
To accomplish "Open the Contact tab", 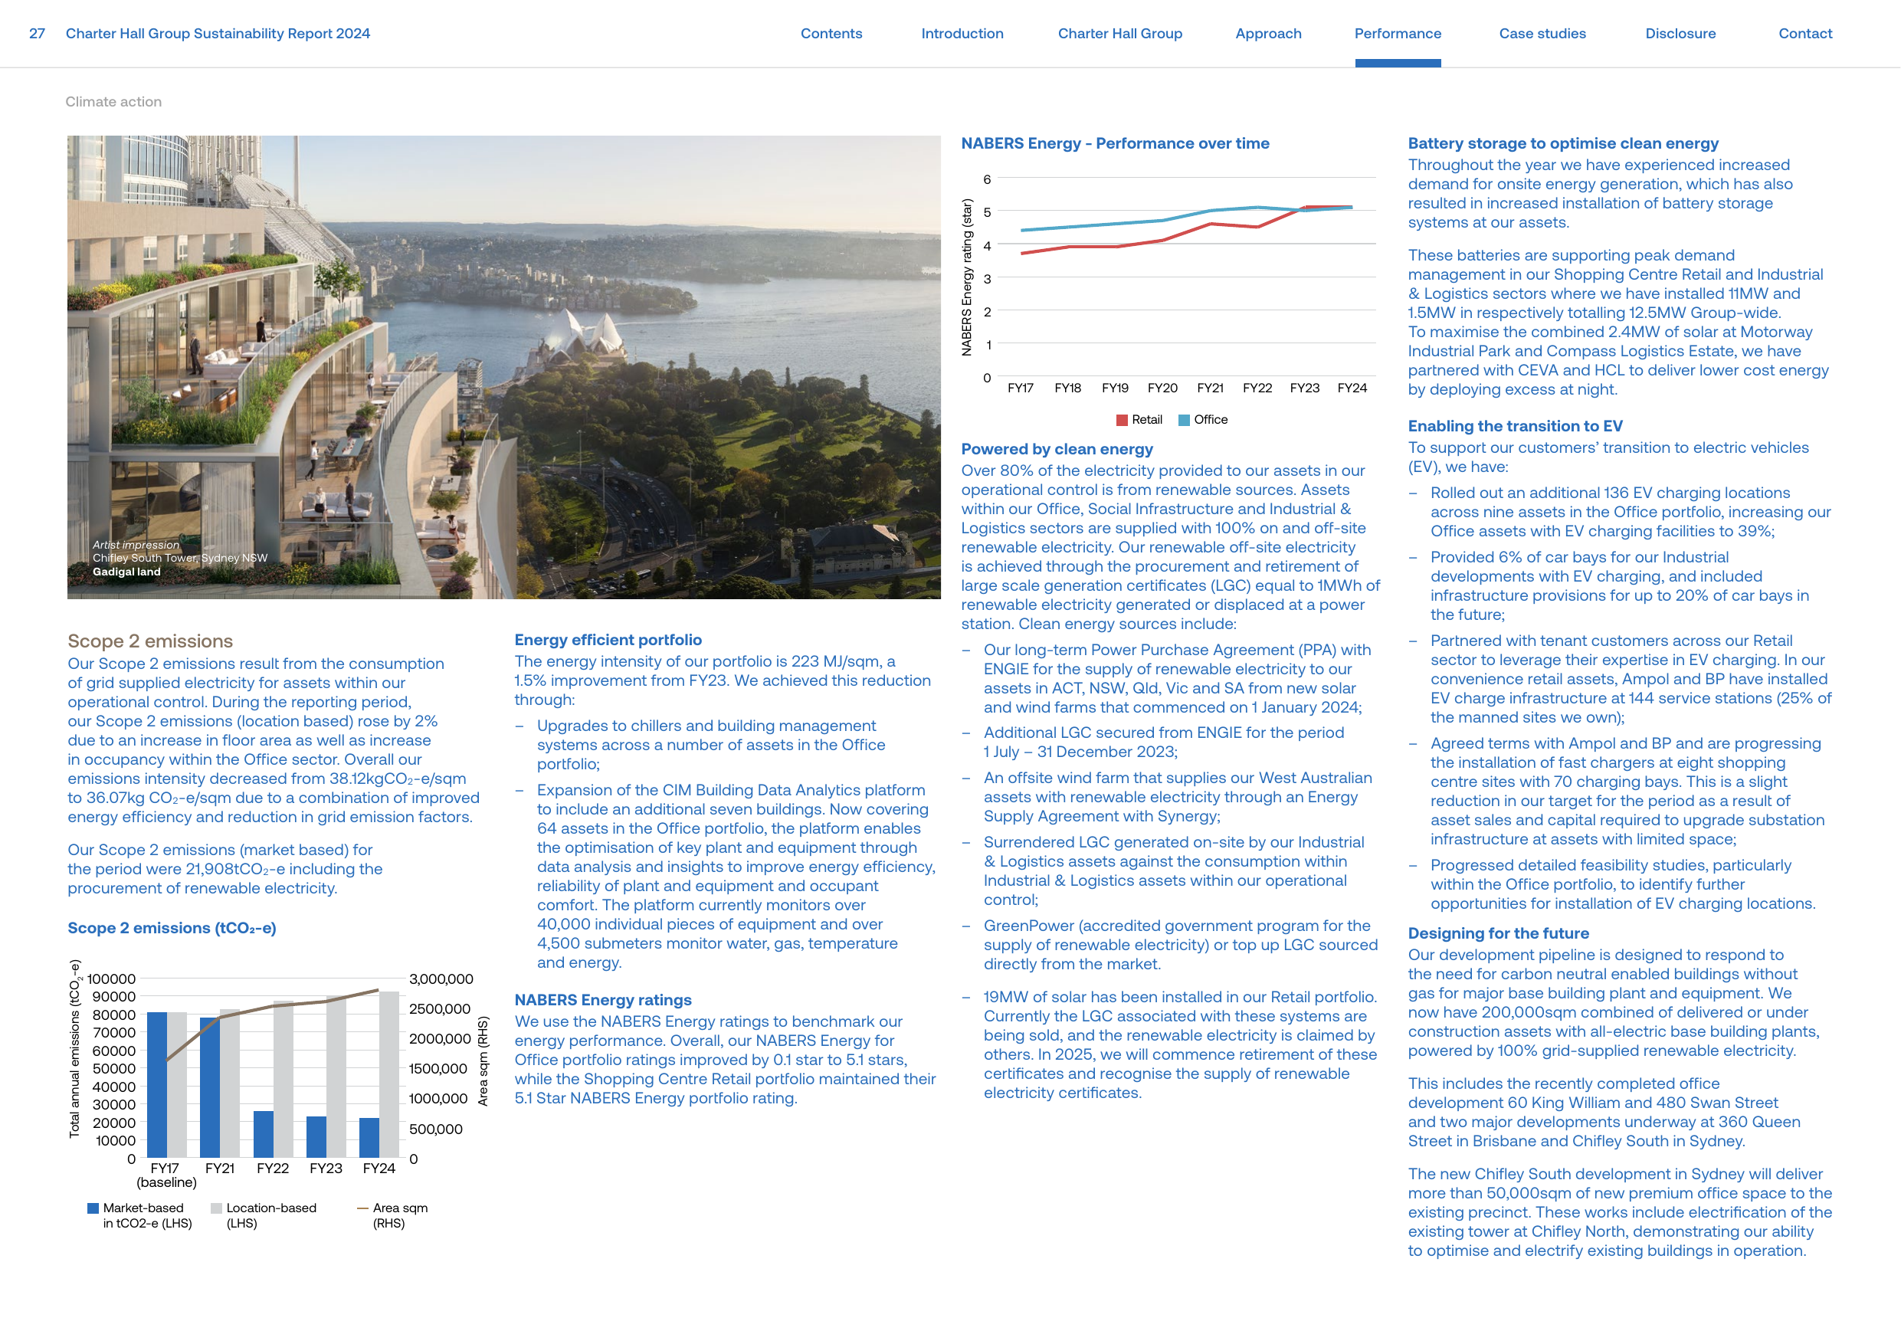I will point(1805,33).
